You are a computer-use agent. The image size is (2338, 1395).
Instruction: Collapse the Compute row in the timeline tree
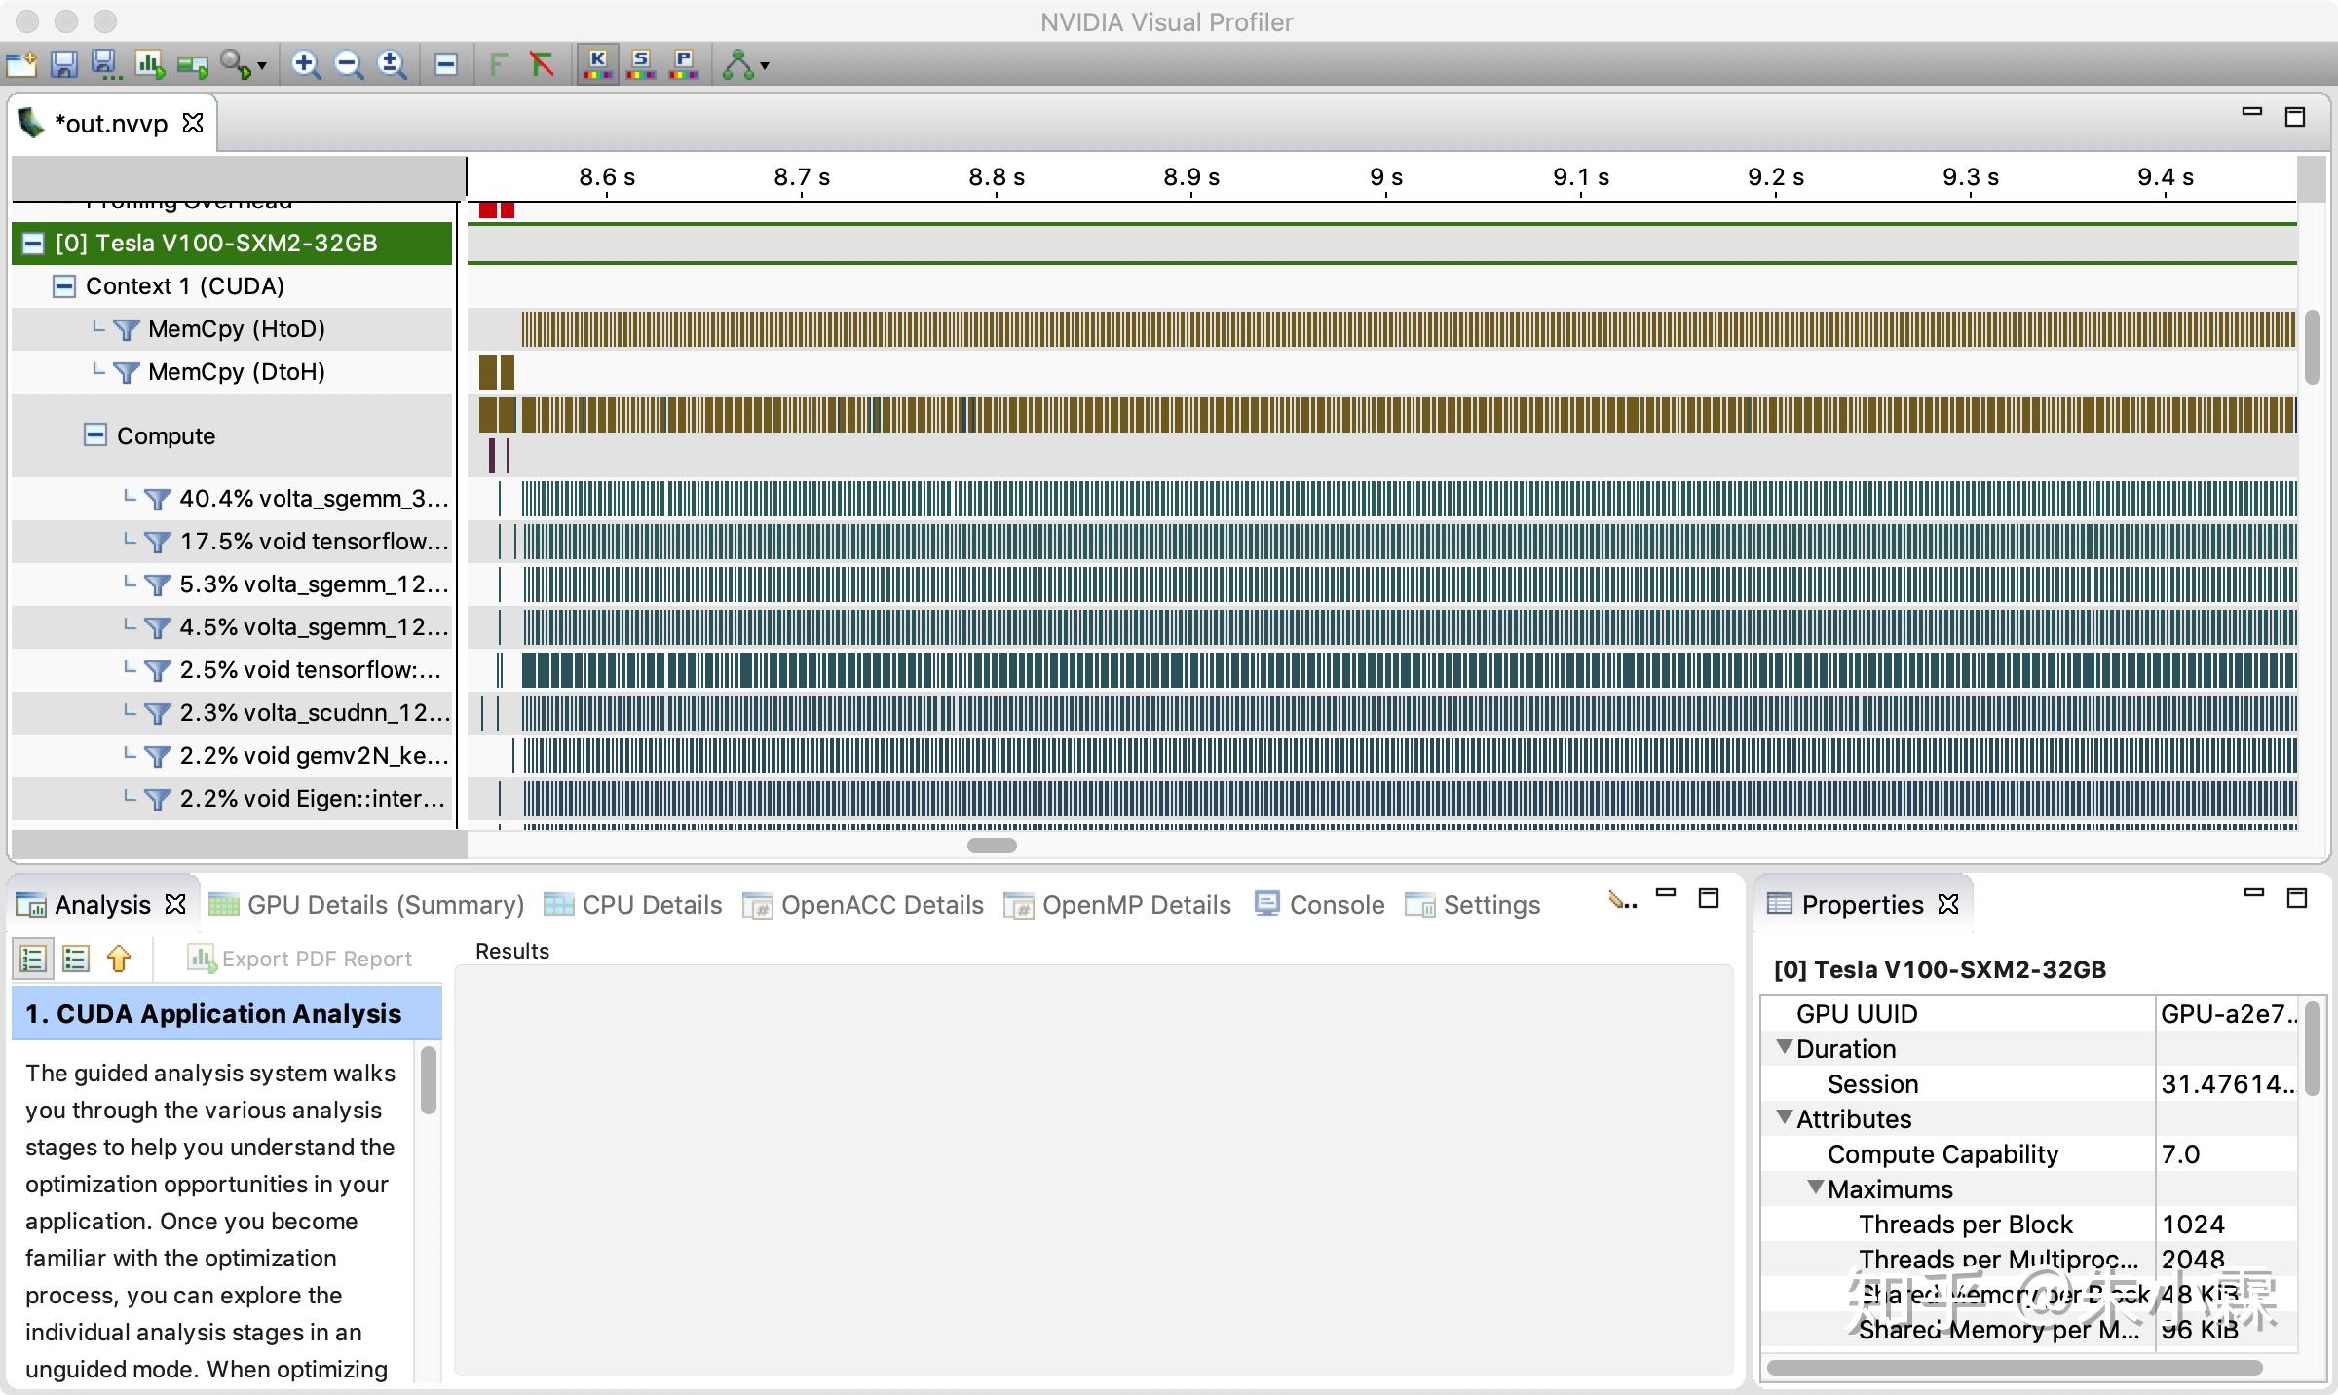point(94,434)
